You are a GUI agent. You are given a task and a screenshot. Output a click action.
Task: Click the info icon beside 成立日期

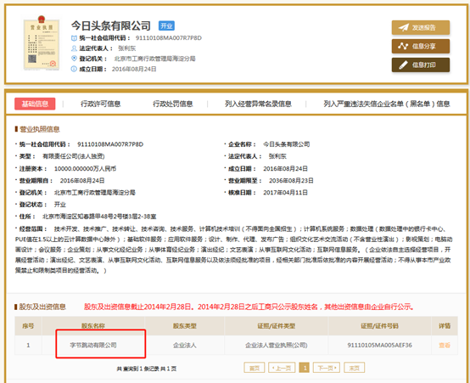point(74,69)
